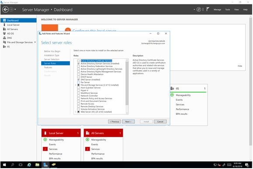This screenshot has width=253, height=169.
Task: Open the Manage menu
Action: pos(217,10)
